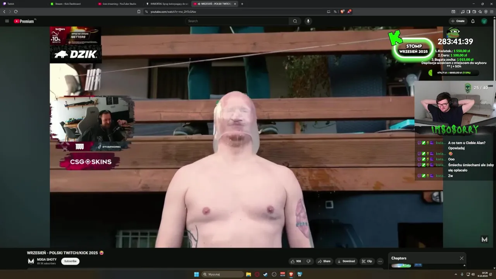The image size is (496, 279).
Task: Create a Clip of the video
Action: pos(367,261)
